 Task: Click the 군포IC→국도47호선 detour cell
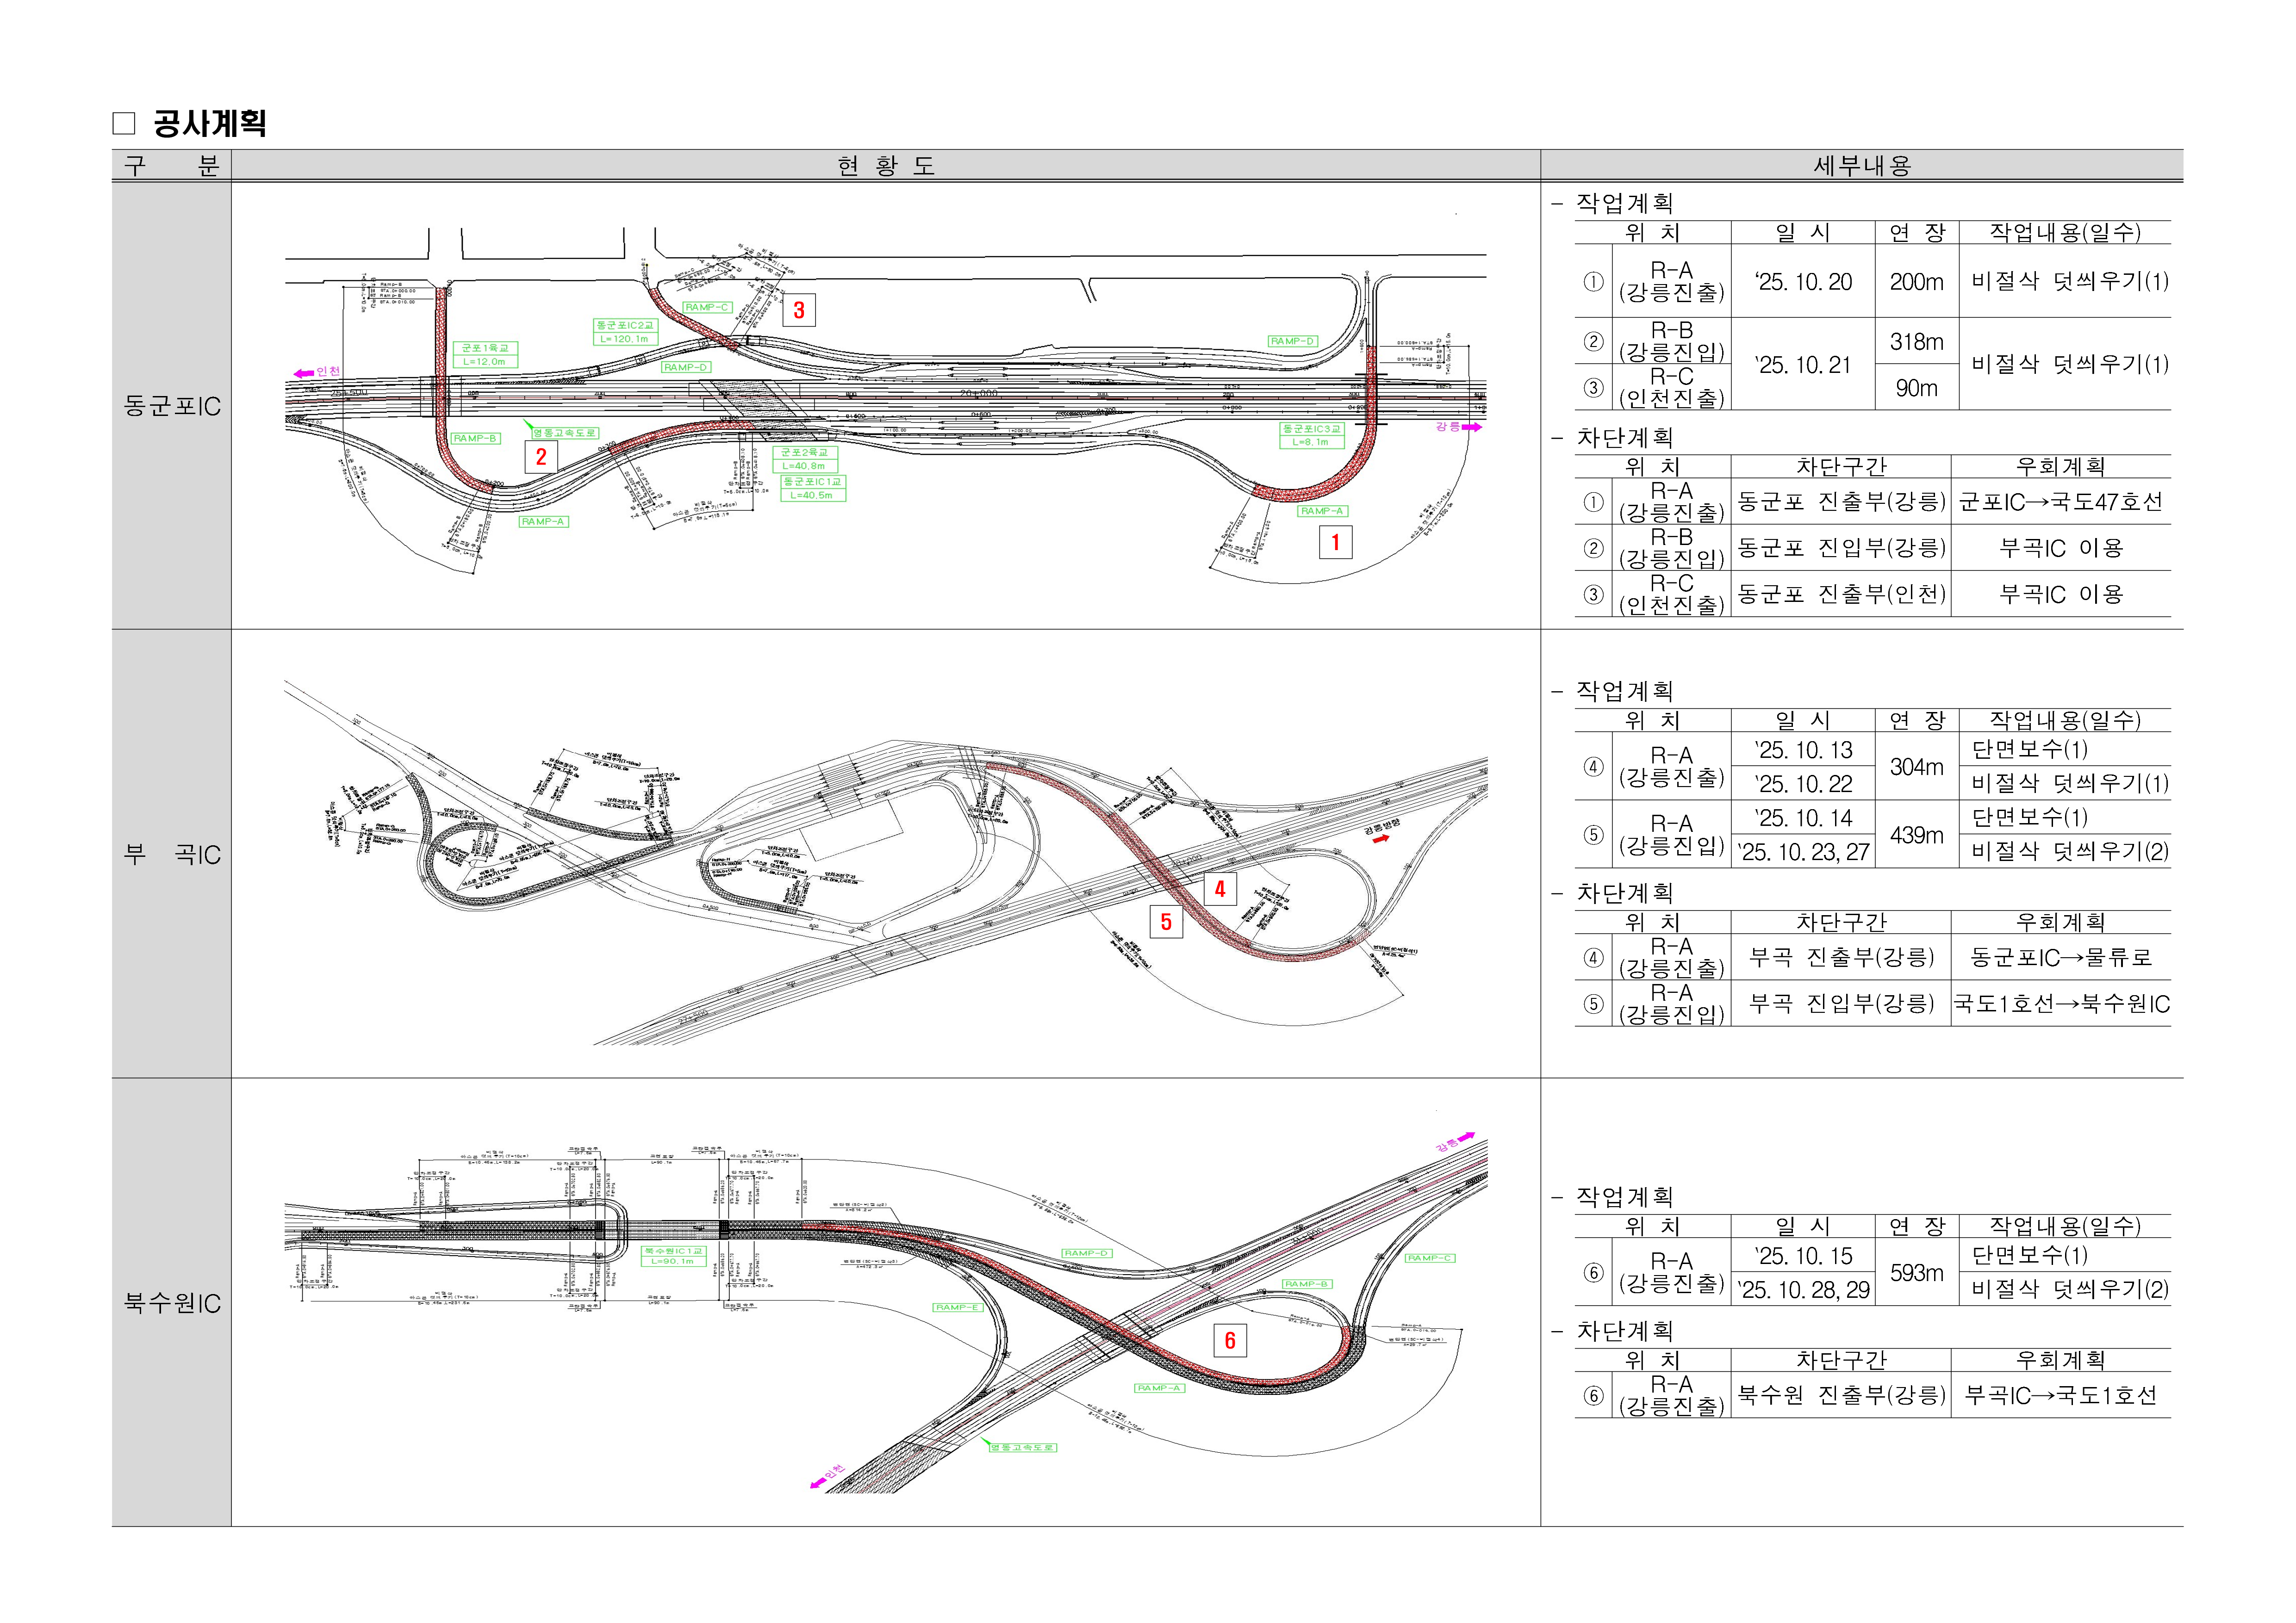[2060, 502]
